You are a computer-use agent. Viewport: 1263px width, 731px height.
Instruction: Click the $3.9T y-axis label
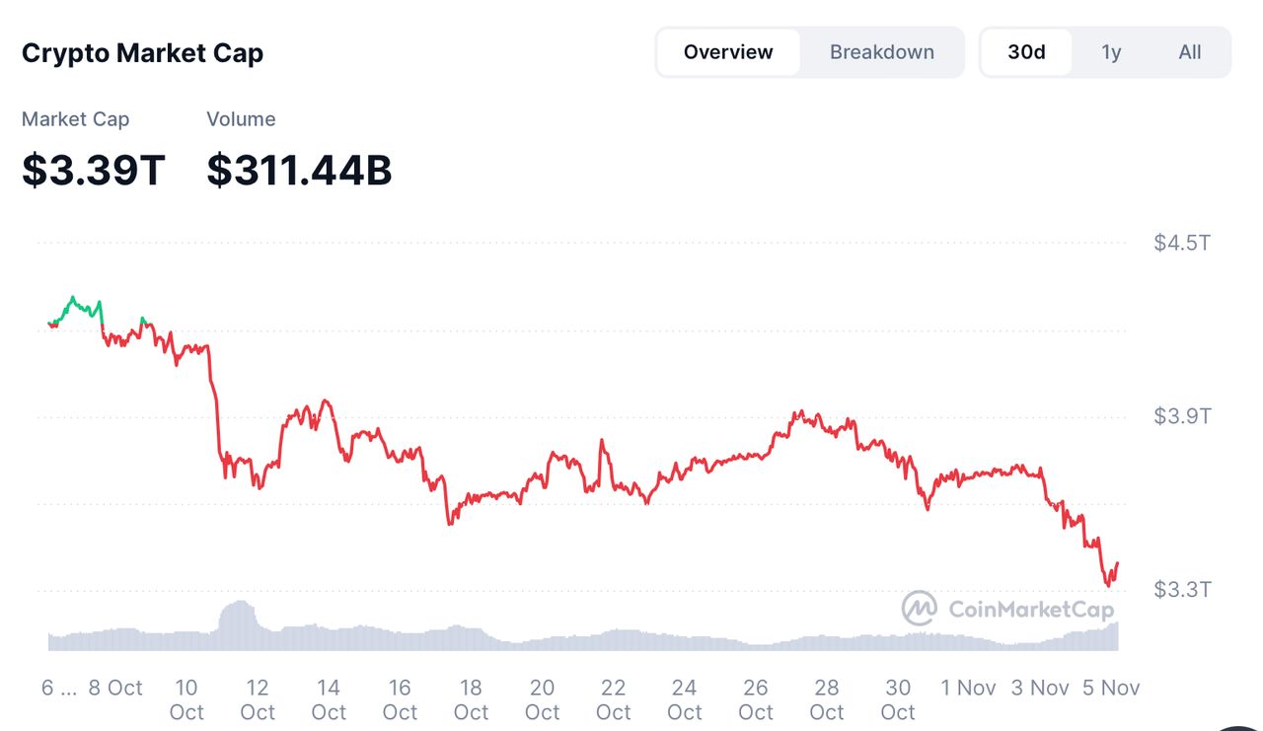pyautogui.click(x=1182, y=416)
